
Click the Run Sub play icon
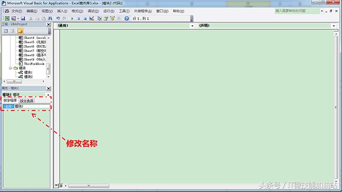[73, 19]
